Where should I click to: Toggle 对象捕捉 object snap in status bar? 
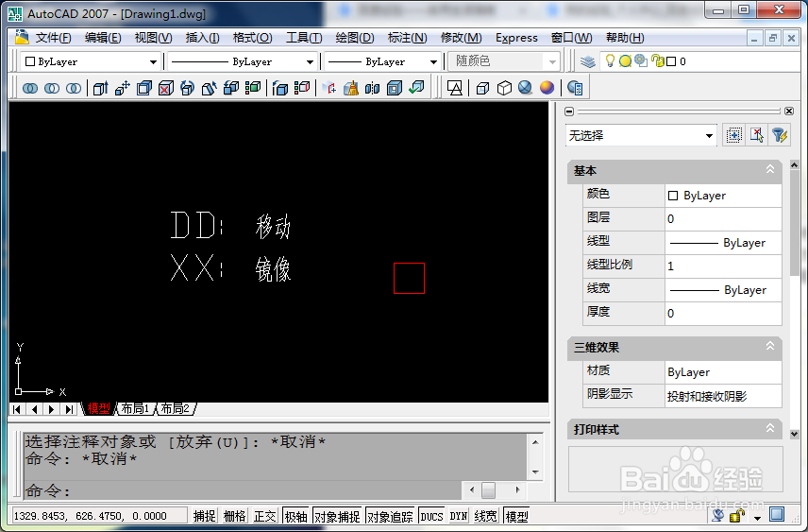click(x=337, y=516)
